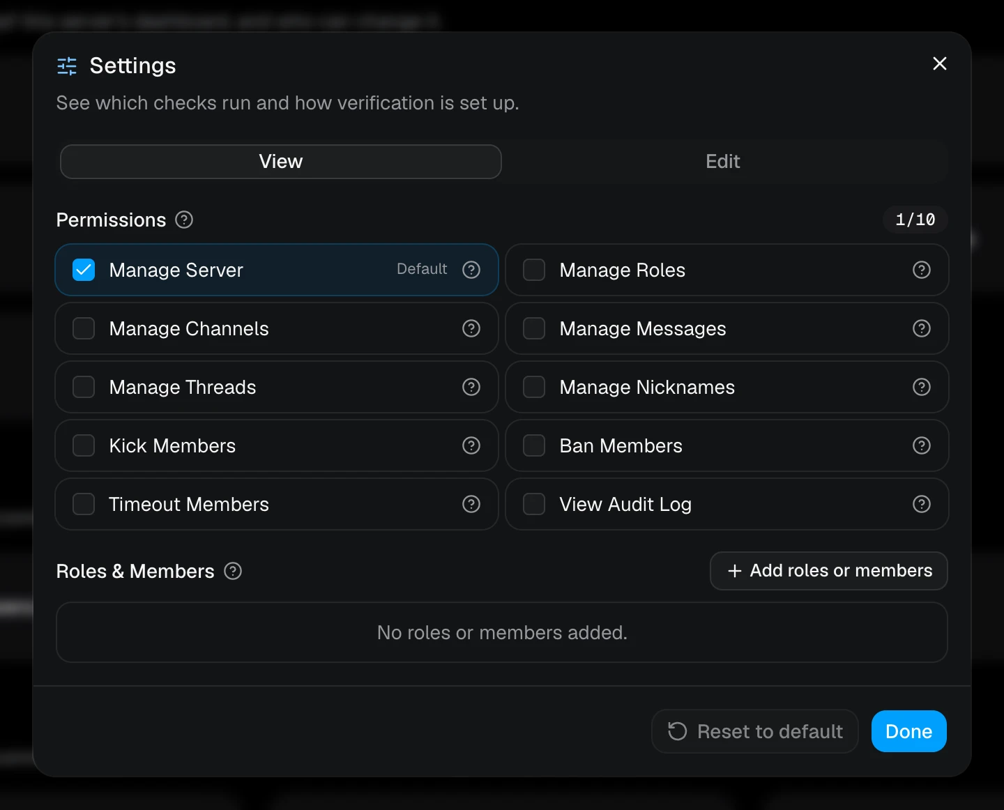View help for Manage Nicknames

pos(922,387)
